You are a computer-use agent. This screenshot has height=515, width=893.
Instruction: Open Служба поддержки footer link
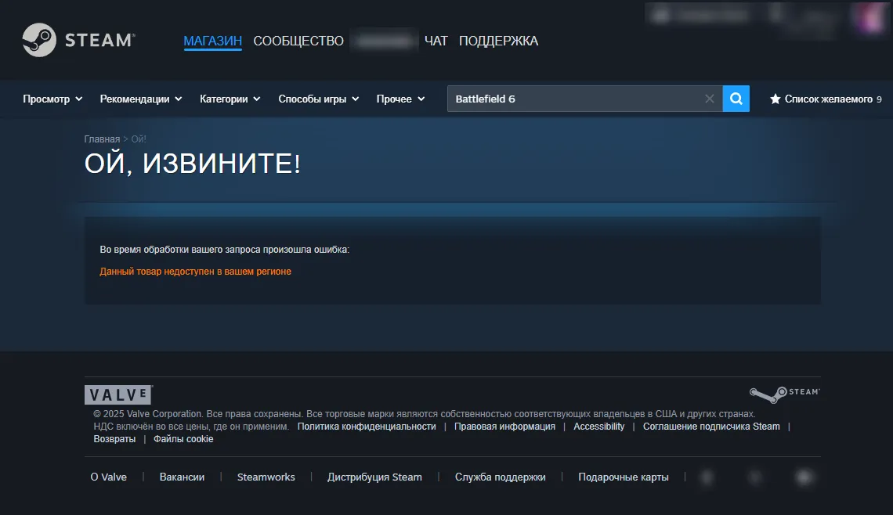[500, 477]
